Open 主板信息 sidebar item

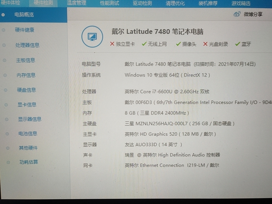click(25, 60)
